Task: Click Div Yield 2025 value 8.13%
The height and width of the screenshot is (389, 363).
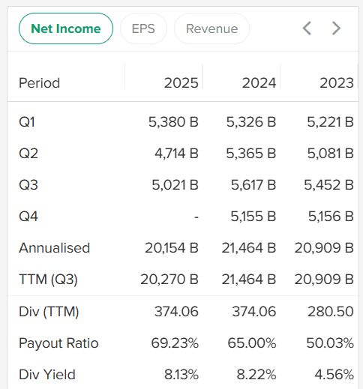Action: coord(181,375)
